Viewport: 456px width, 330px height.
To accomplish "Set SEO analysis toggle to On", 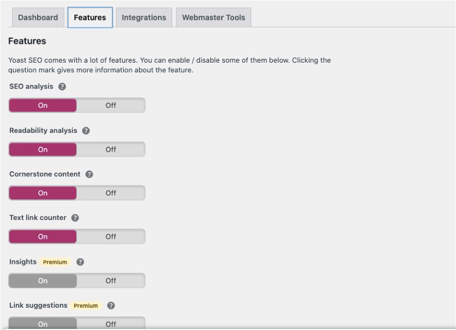I will click(x=43, y=105).
